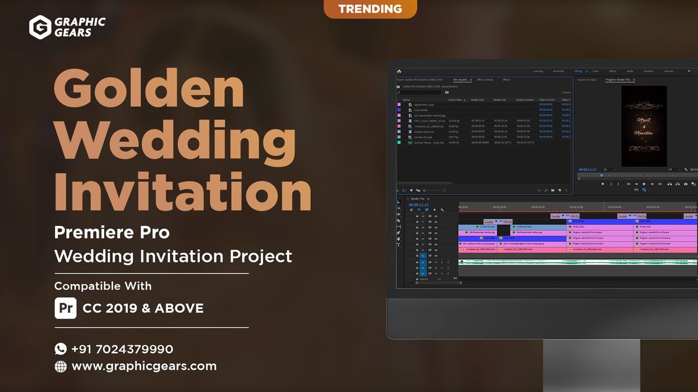Viewport: 698px width, 392px height.
Task: Click the Project panel horizontal scrollbar
Action: click(x=424, y=183)
